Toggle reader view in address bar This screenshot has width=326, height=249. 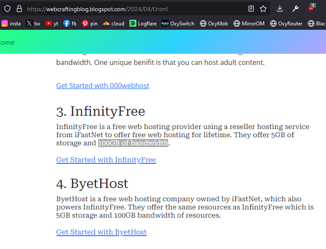[x=251, y=9]
